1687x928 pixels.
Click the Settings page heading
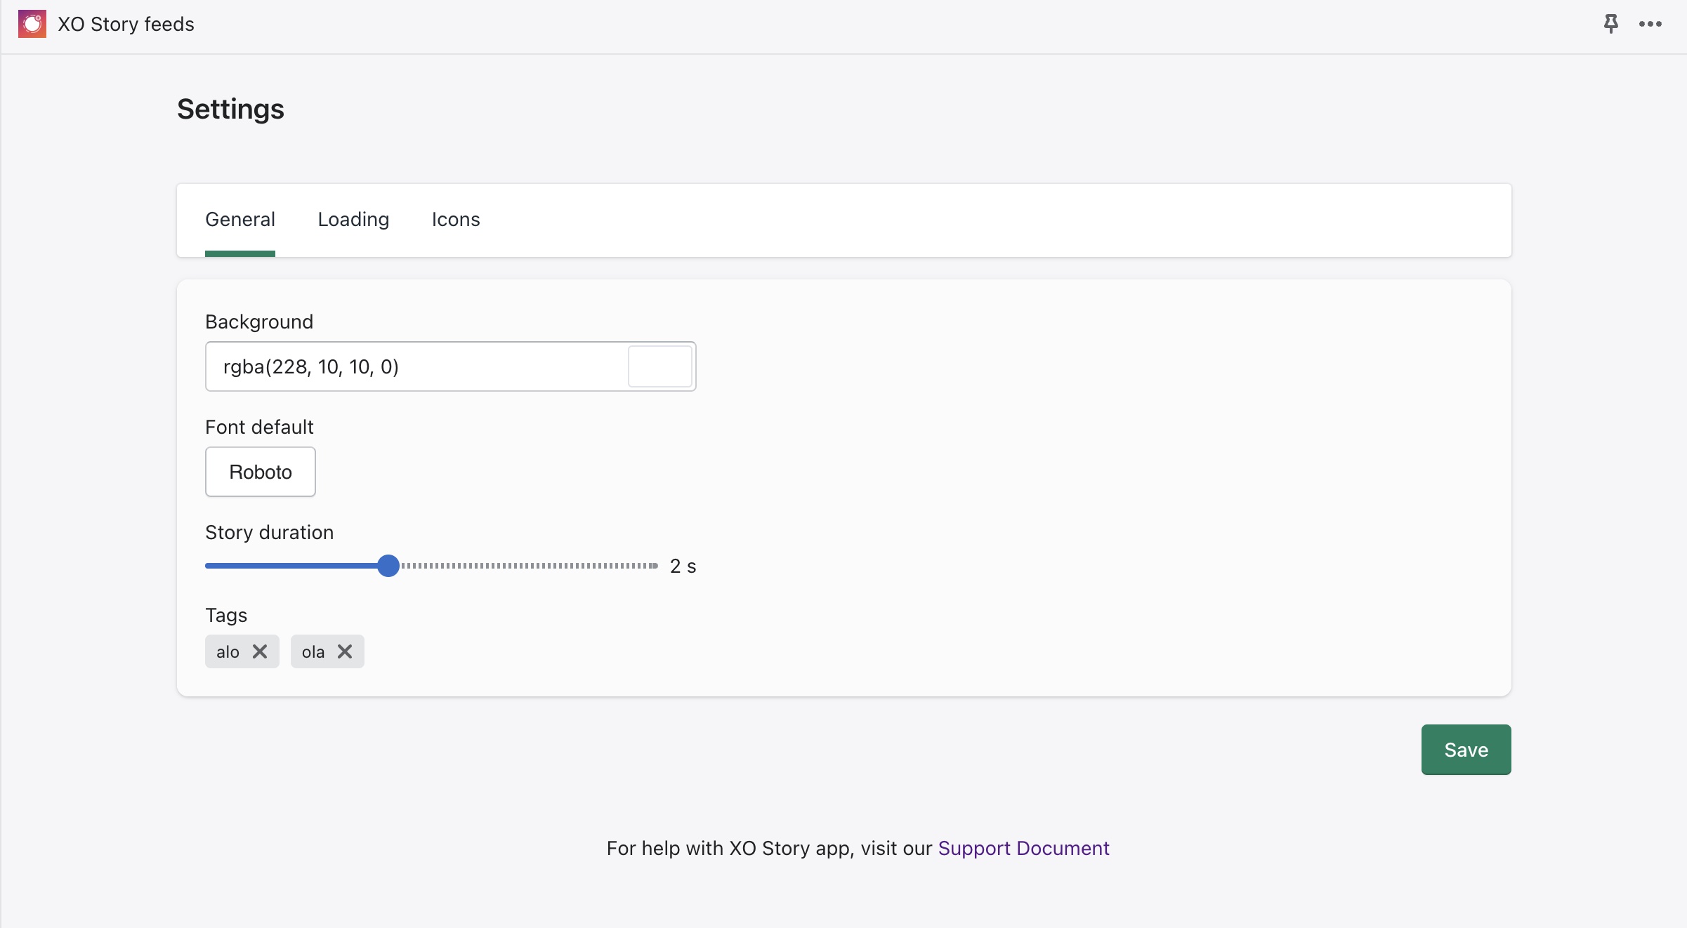coord(230,109)
